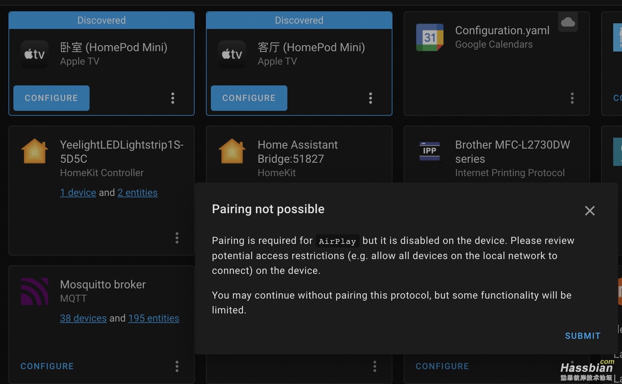622x384 pixels.
Task: Open three-dot menu on 客厅 HomePod Mini card
Action: point(371,98)
